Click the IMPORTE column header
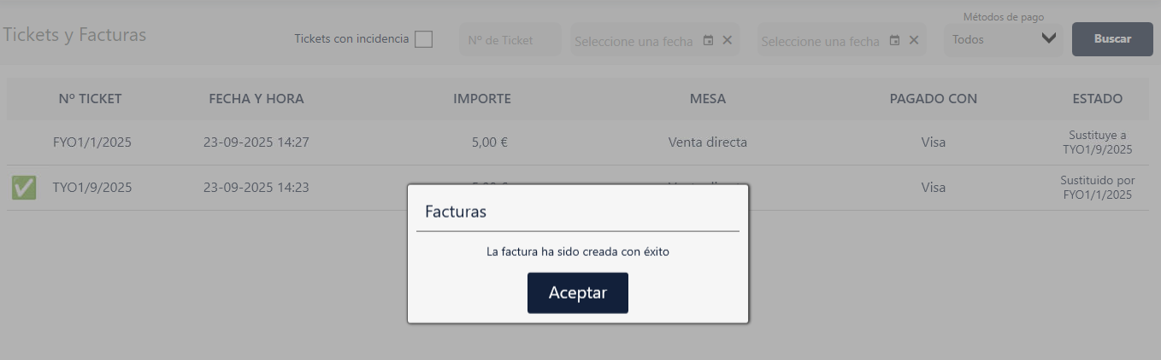Image resolution: width=1161 pixels, height=360 pixels. coord(482,99)
